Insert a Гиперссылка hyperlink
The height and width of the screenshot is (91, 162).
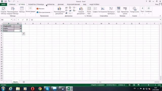134,10
